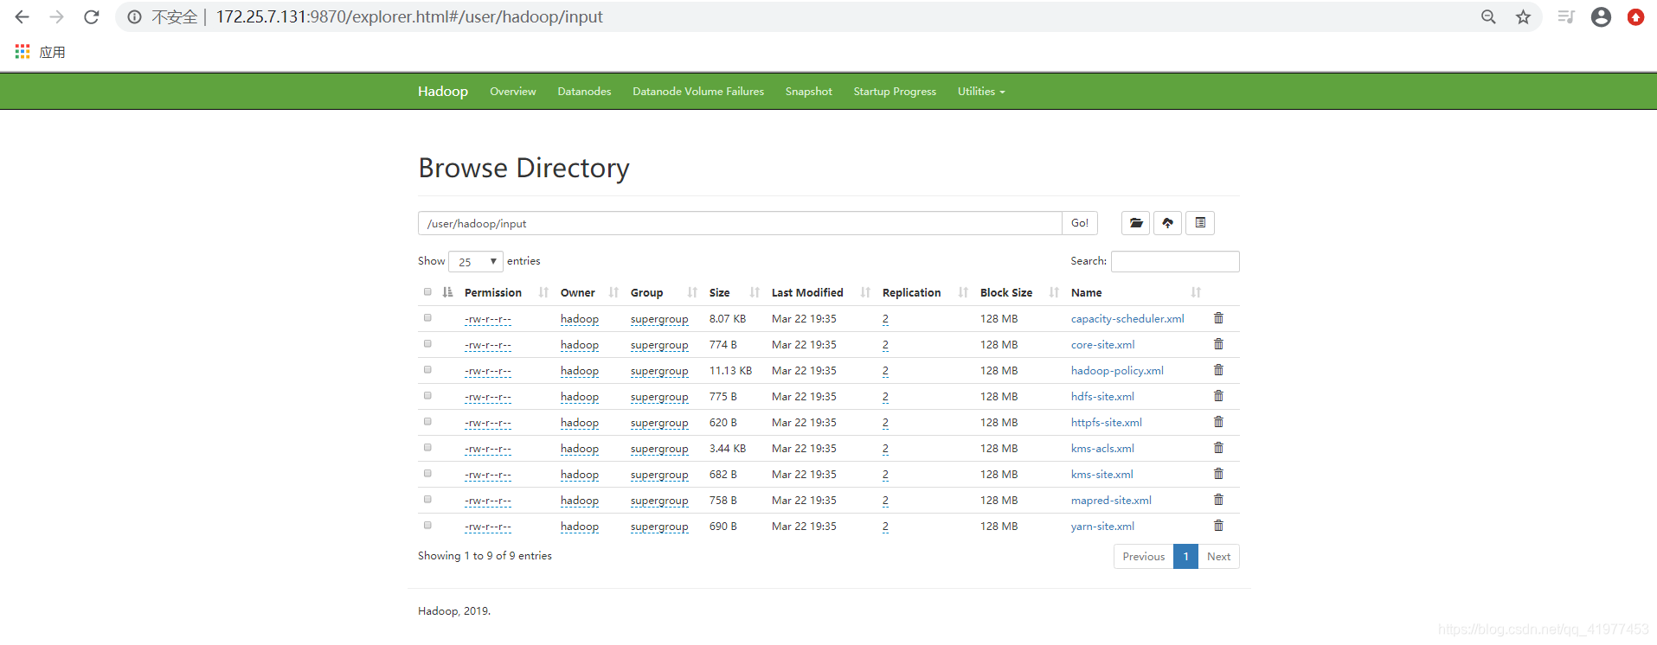Select the mapred-site.xml row checkbox
The width and height of the screenshot is (1657, 645).
(427, 500)
